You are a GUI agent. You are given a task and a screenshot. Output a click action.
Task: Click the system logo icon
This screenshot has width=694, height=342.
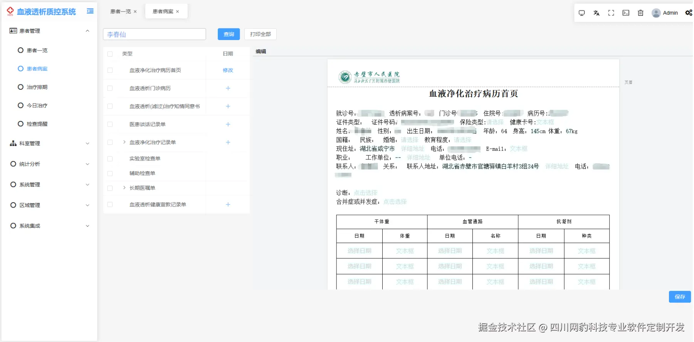click(x=10, y=12)
